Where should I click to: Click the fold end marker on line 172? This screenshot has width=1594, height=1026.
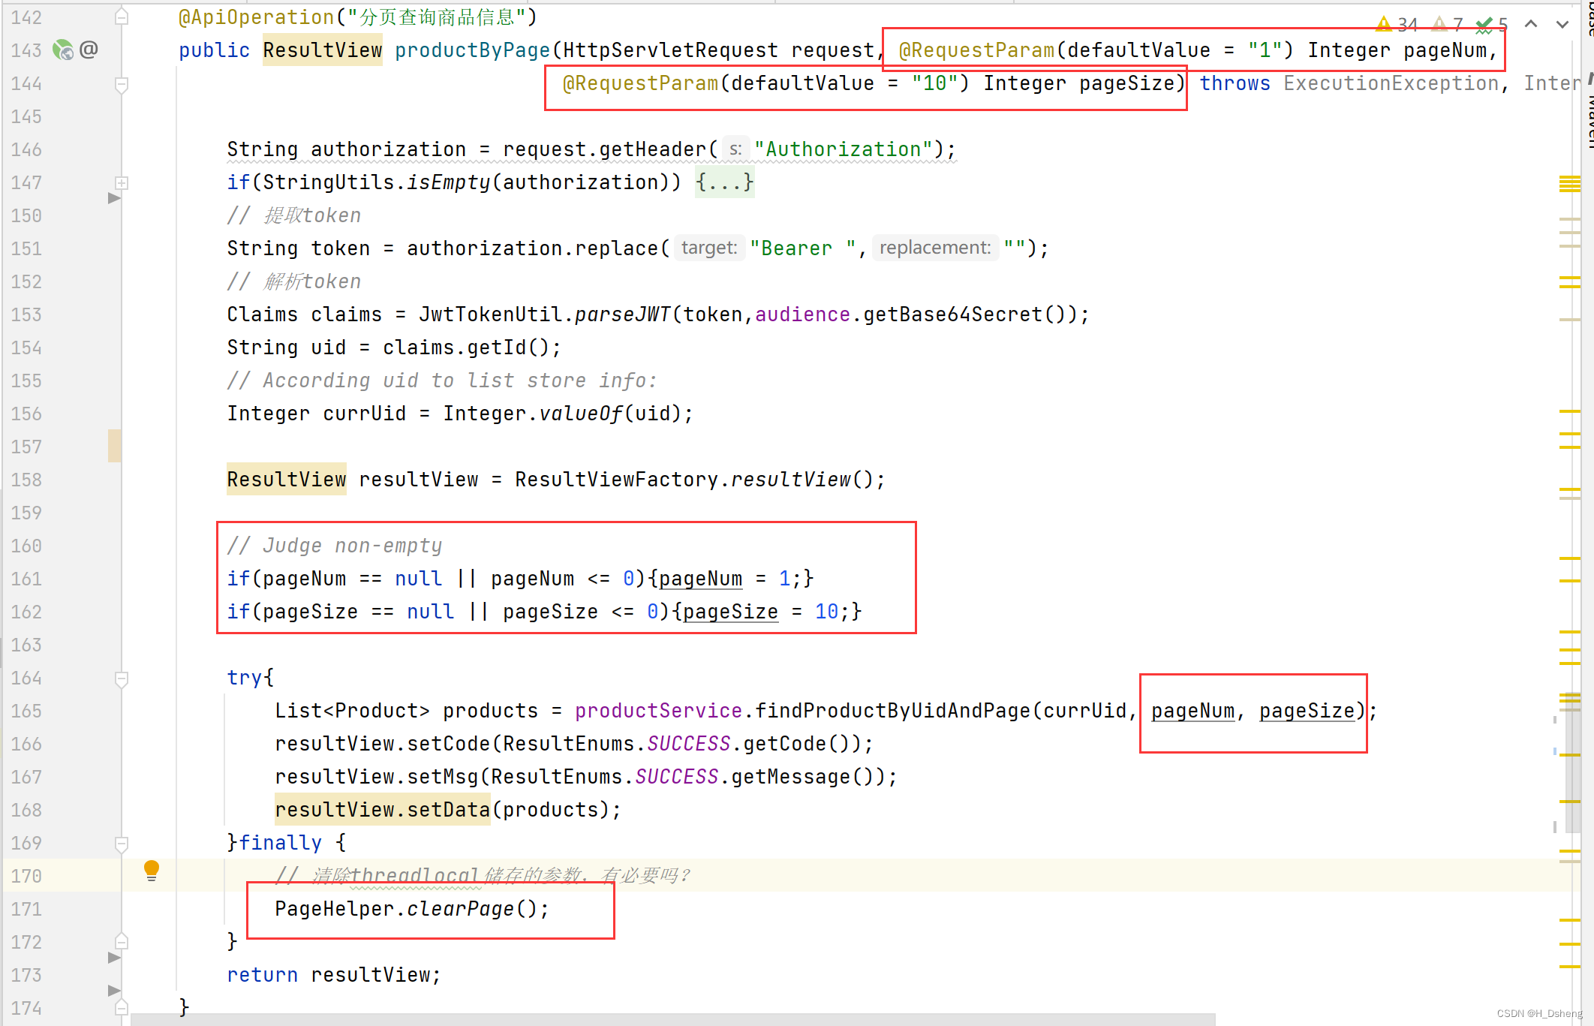pos(122,941)
